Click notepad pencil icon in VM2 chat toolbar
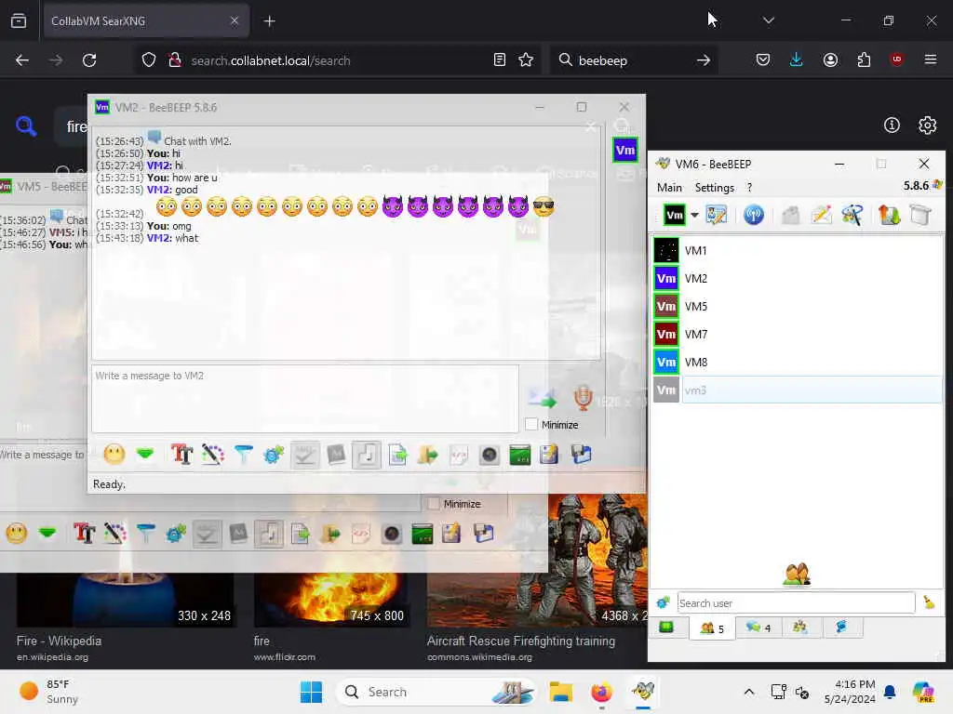The image size is (953, 714). 549,454
